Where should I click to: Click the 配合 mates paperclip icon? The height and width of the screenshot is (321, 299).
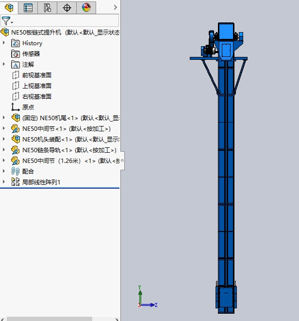[16, 171]
